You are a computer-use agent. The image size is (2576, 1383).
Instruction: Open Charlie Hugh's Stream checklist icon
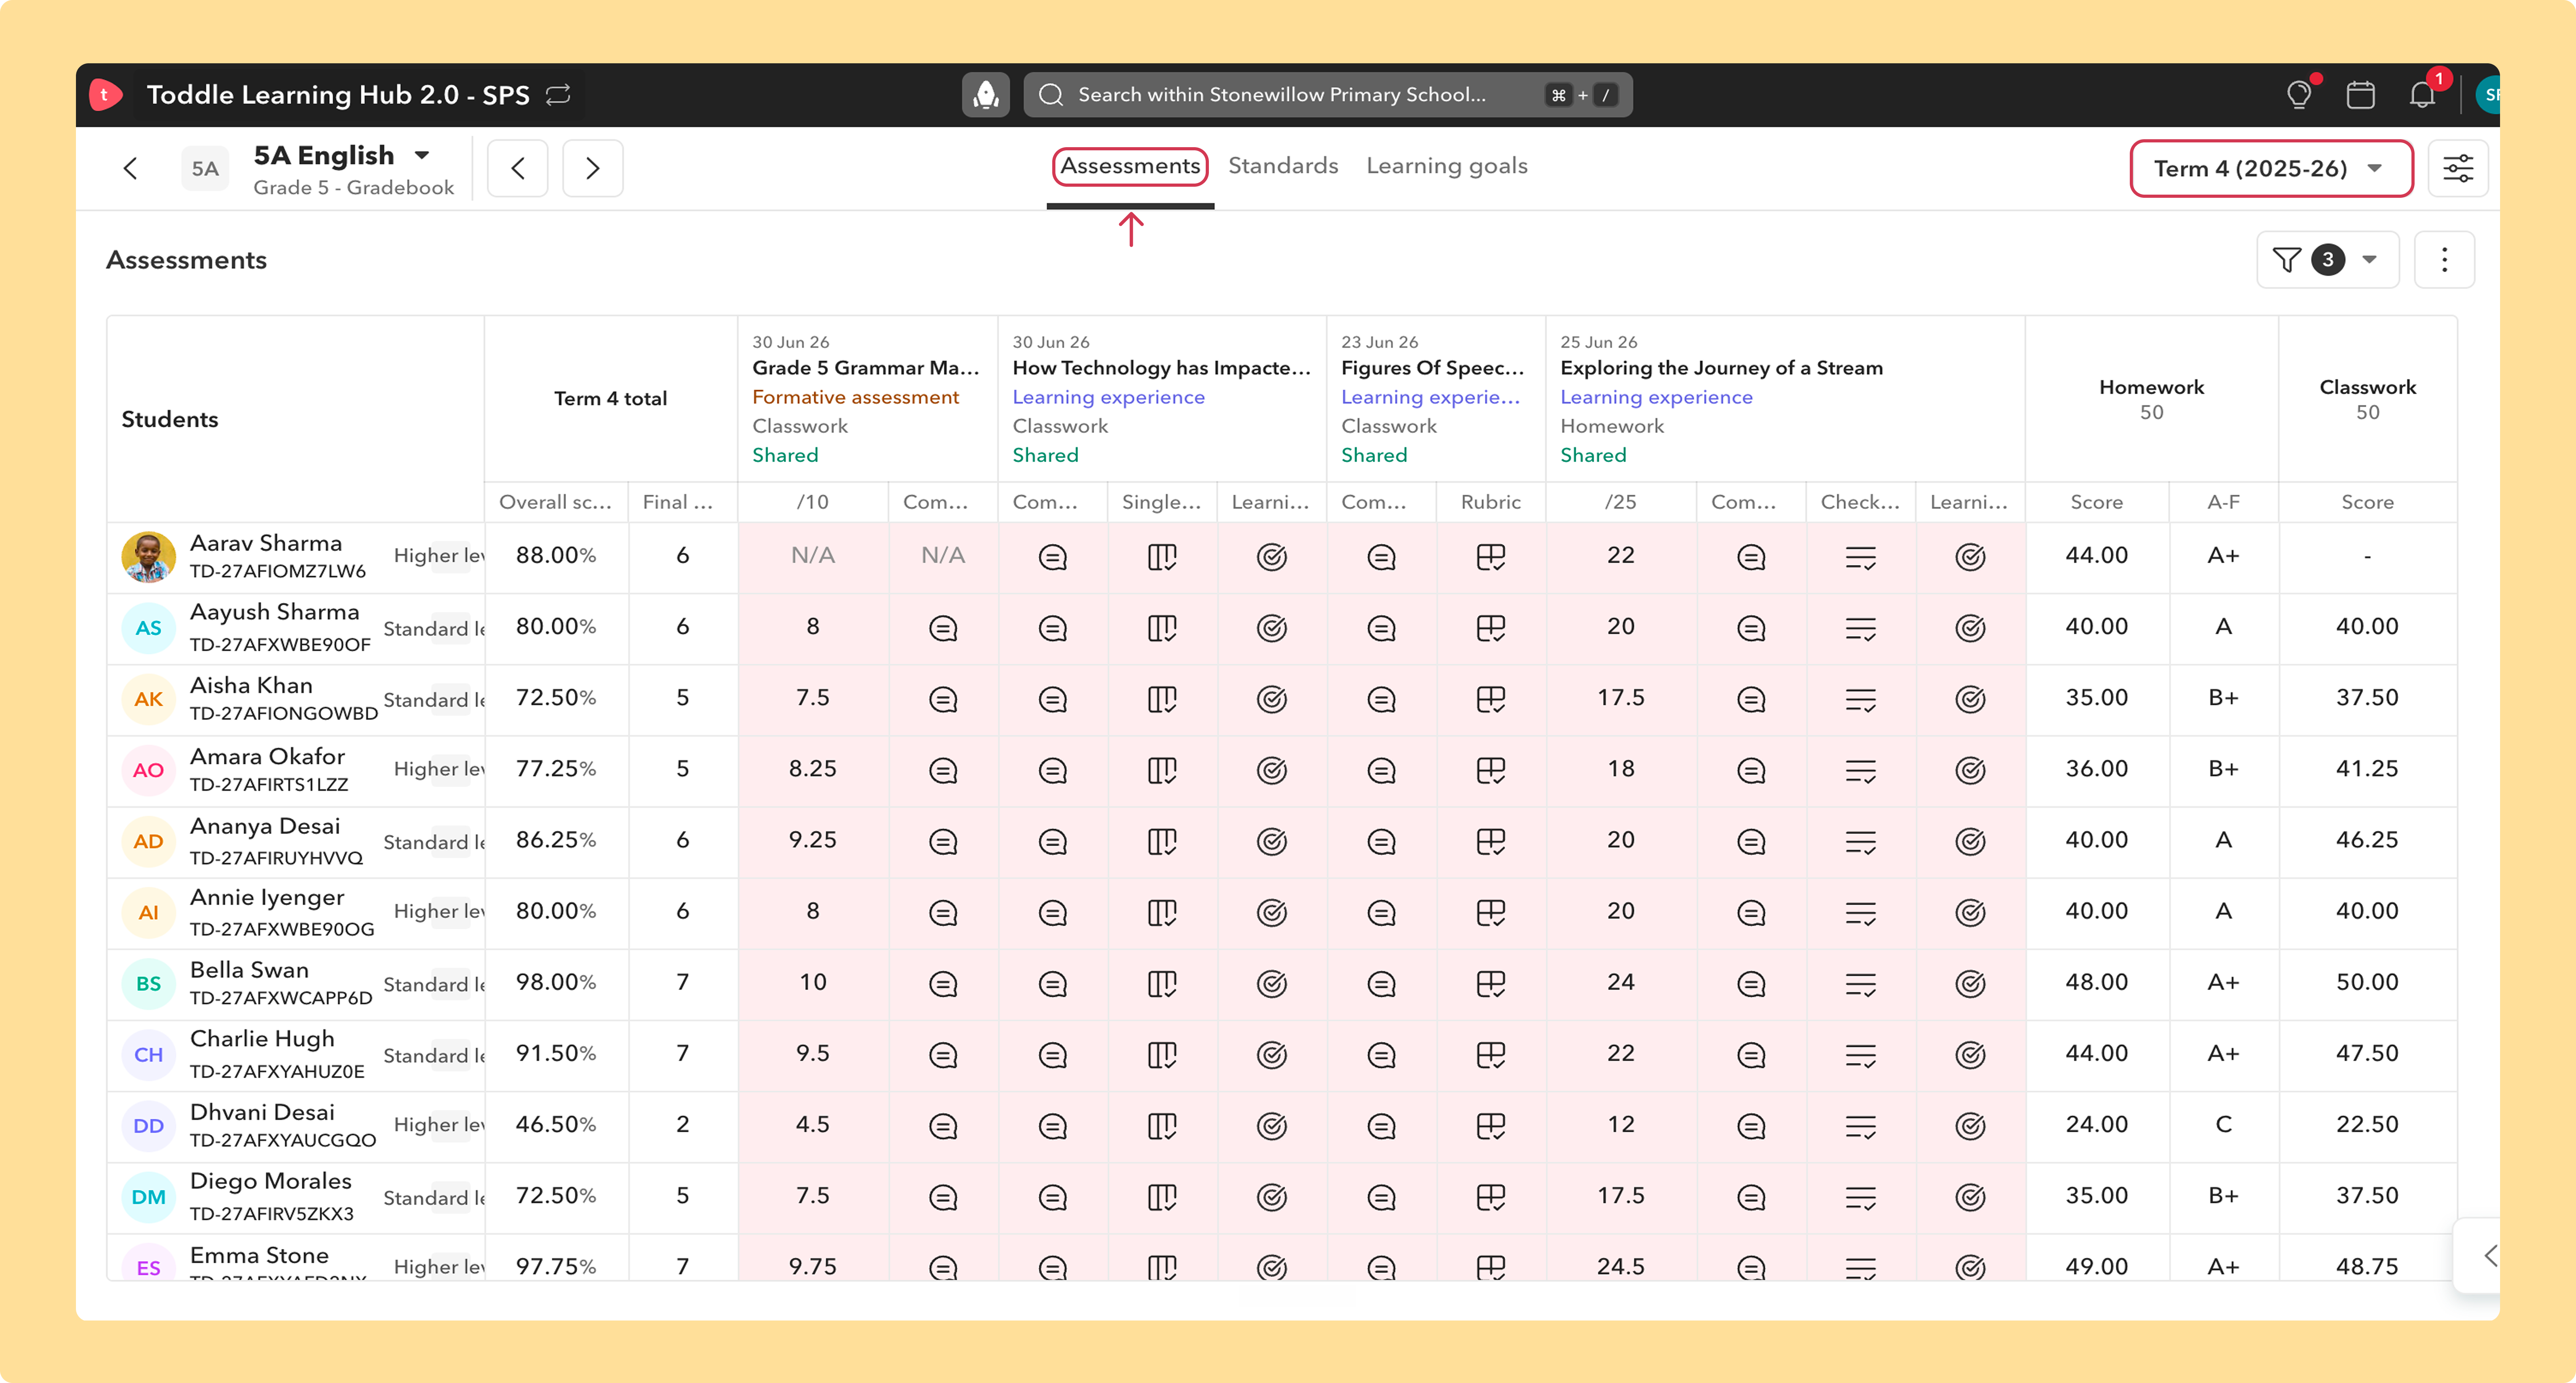[x=1860, y=1055]
